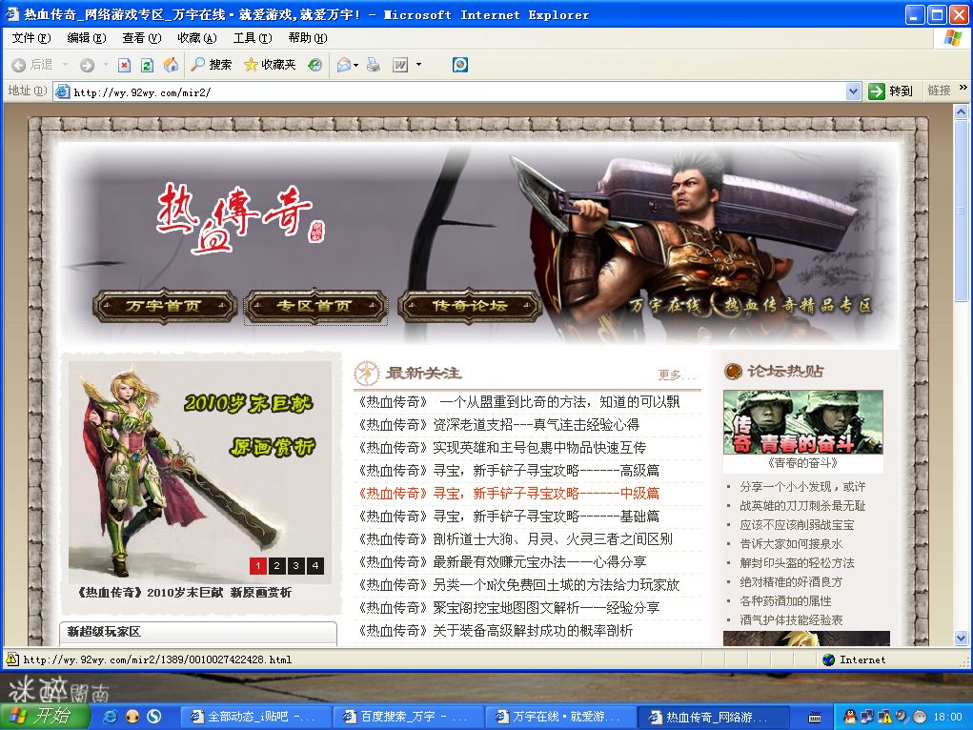The image size is (973, 730).
Task: Open article 关于装备高级解封成功的概率剖析
Action: pyautogui.click(x=496, y=631)
